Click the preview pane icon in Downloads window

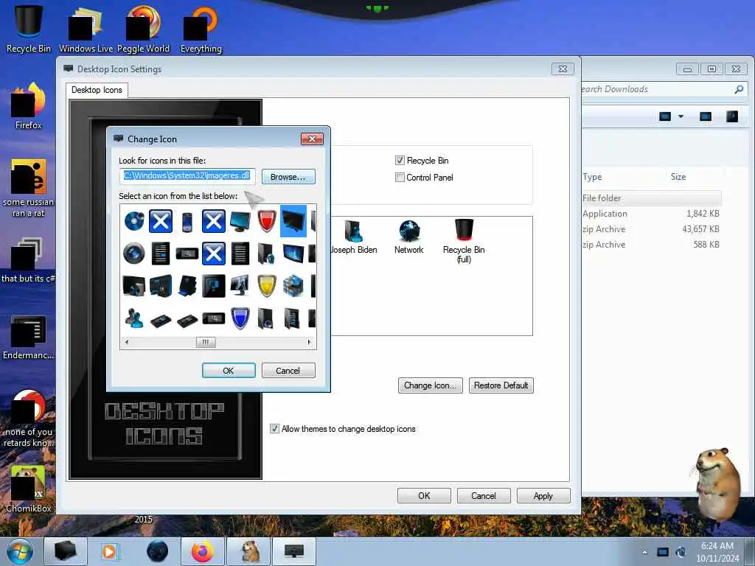pos(706,116)
